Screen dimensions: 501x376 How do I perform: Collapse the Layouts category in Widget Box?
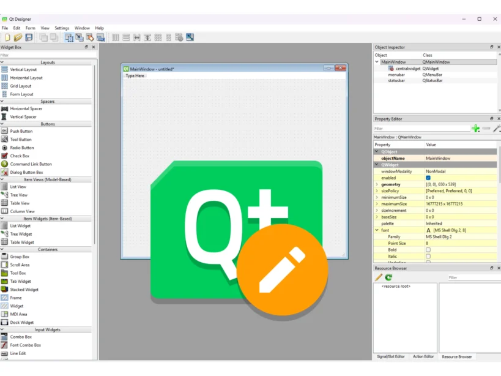pos(2,62)
